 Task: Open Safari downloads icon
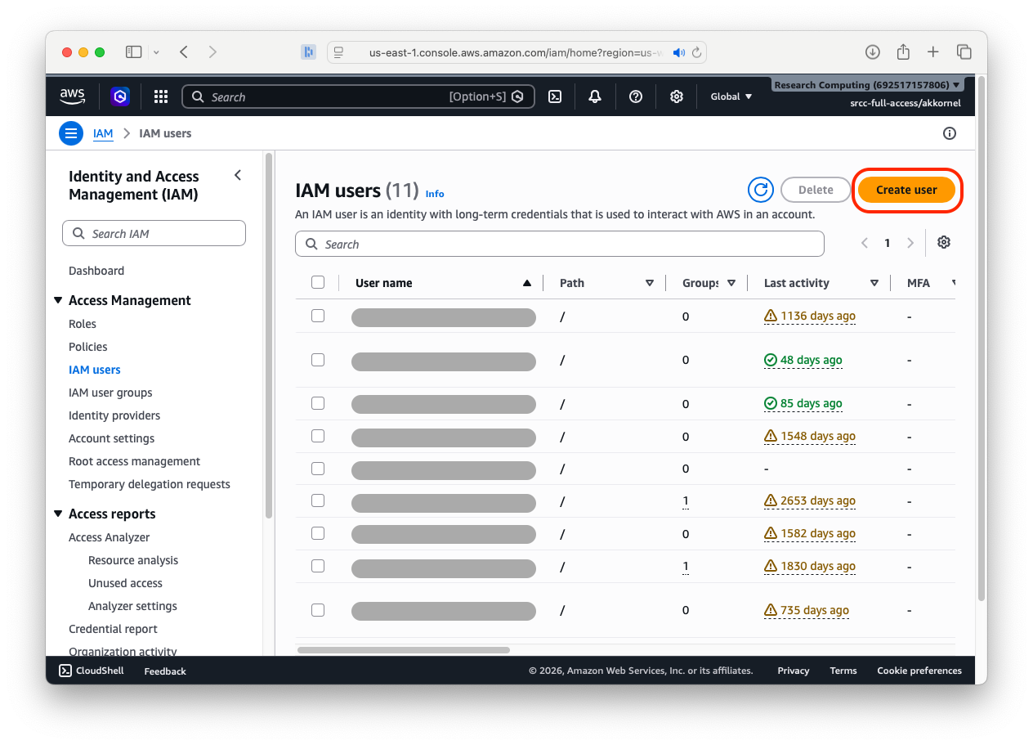(x=873, y=52)
